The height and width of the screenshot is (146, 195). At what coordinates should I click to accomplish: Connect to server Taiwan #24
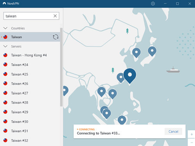[30, 65]
